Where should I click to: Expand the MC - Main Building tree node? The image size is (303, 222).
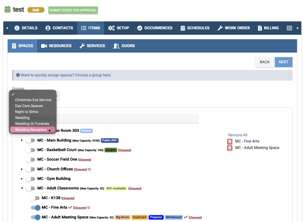22,140
